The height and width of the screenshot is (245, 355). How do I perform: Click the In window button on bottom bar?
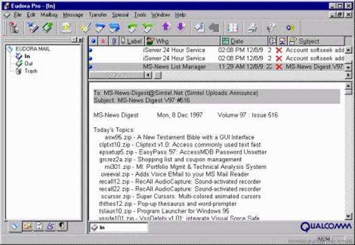click(x=119, y=227)
